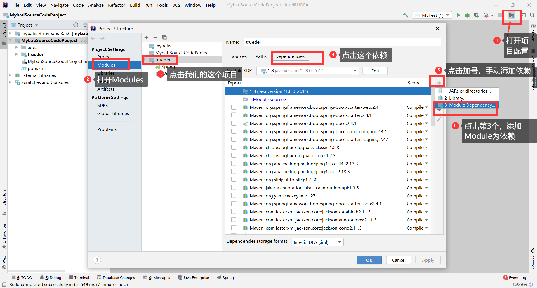Switch to Sources tab
Image resolution: width=537 pixels, height=288 pixels.
pos(238,56)
